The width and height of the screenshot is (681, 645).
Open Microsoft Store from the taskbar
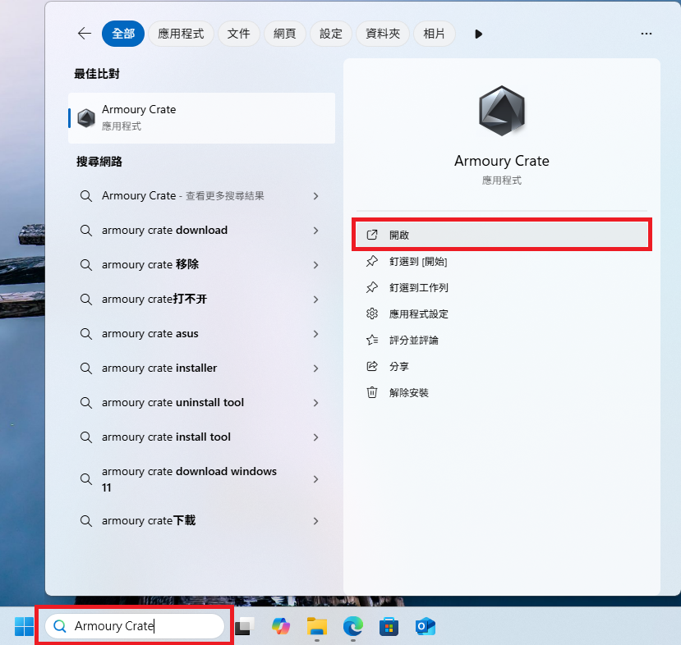[x=389, y=626]
